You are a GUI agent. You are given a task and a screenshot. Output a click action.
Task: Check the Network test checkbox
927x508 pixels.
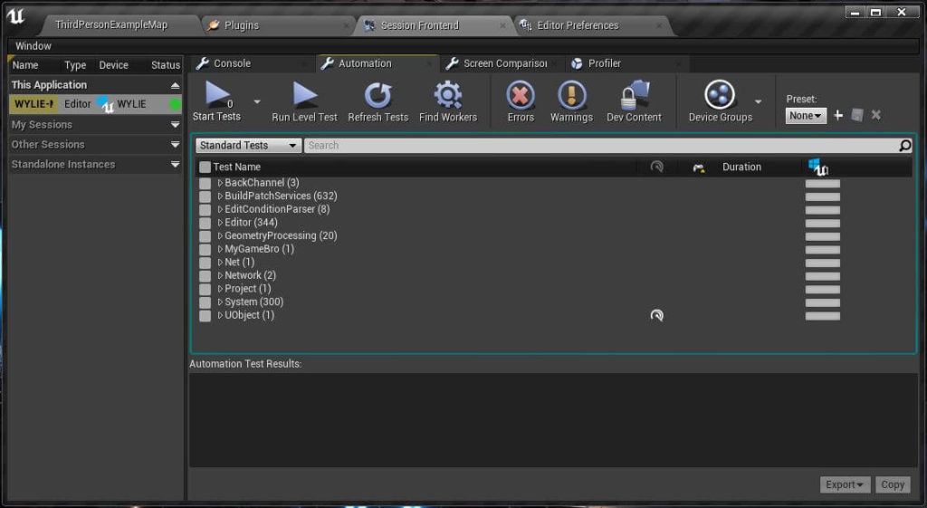[205, 275]
